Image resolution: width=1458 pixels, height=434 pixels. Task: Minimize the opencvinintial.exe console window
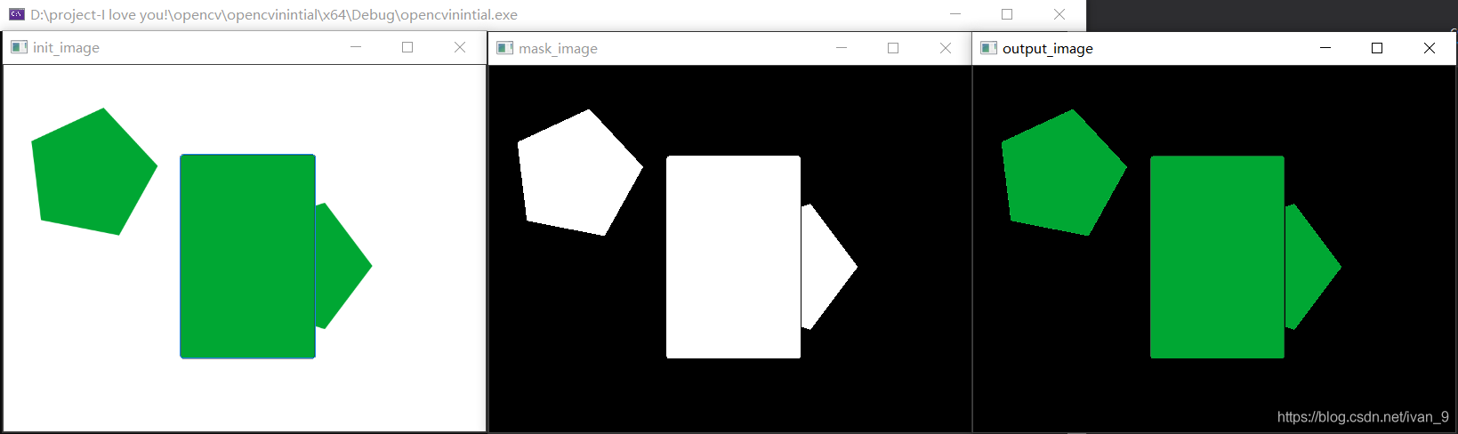955,14
